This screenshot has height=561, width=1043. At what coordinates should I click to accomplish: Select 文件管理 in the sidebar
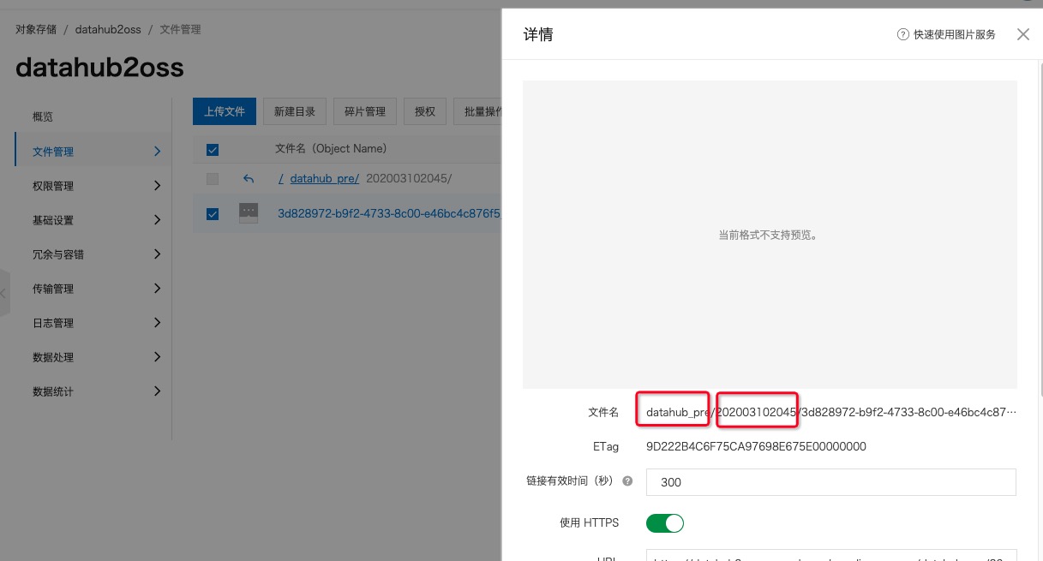coord(53,152)
